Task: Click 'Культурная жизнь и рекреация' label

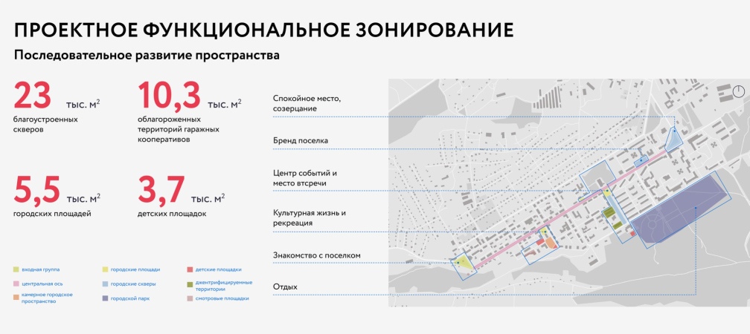Action: (310, 217)
